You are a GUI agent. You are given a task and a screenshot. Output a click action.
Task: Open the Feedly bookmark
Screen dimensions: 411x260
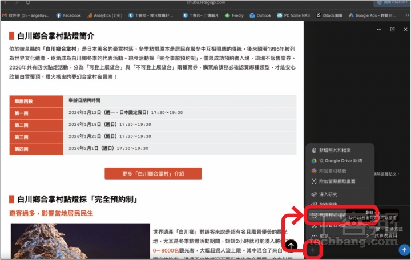pyautogui.click(x=235, y=15)
